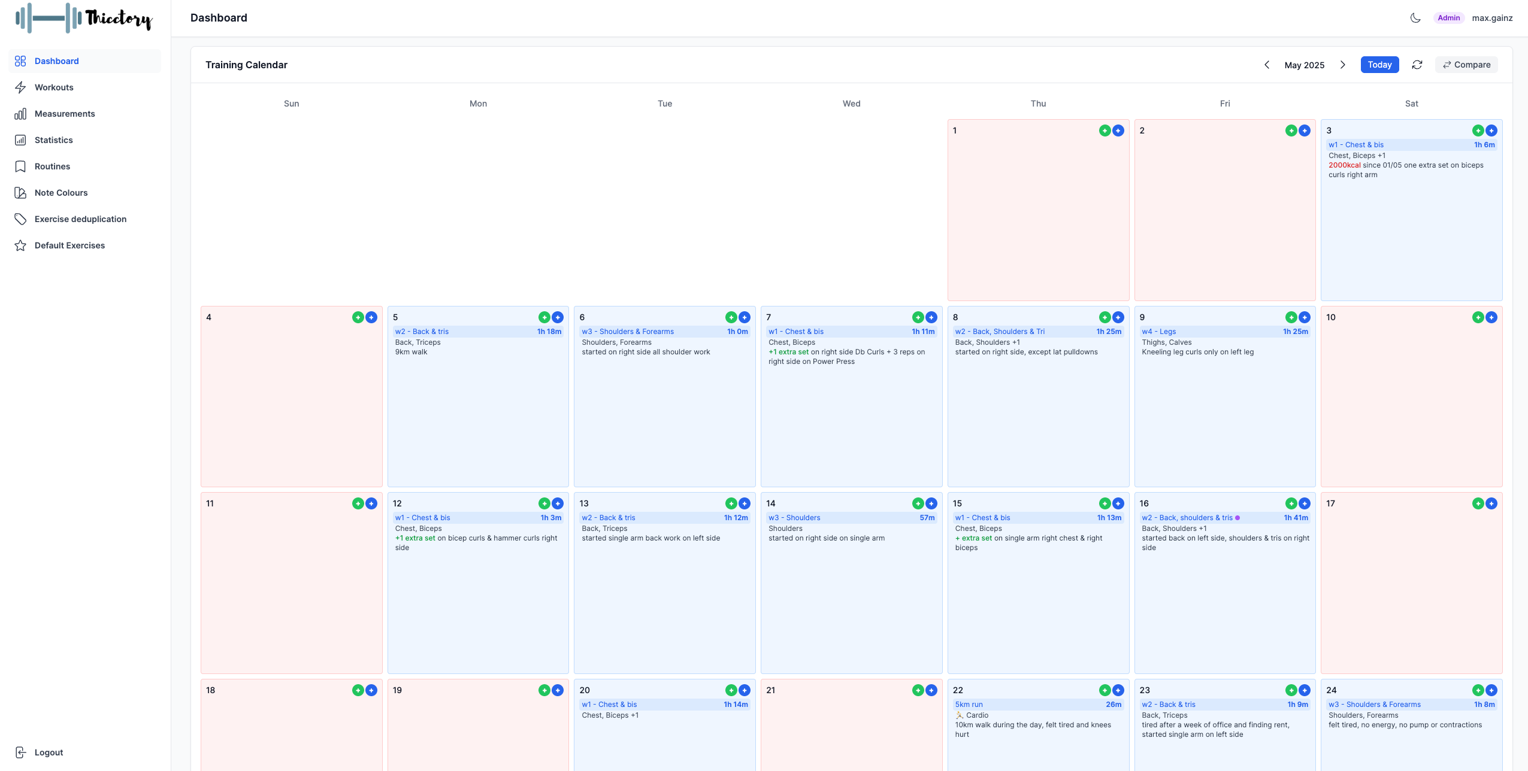Screen dimensions: 1528x771
Task: Open the w1 - Chest & bis workout on May 3
Action: pyautogui.click(x=1356, y=144)
